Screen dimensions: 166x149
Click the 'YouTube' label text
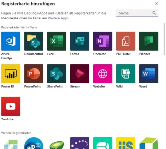click(8, 119)
